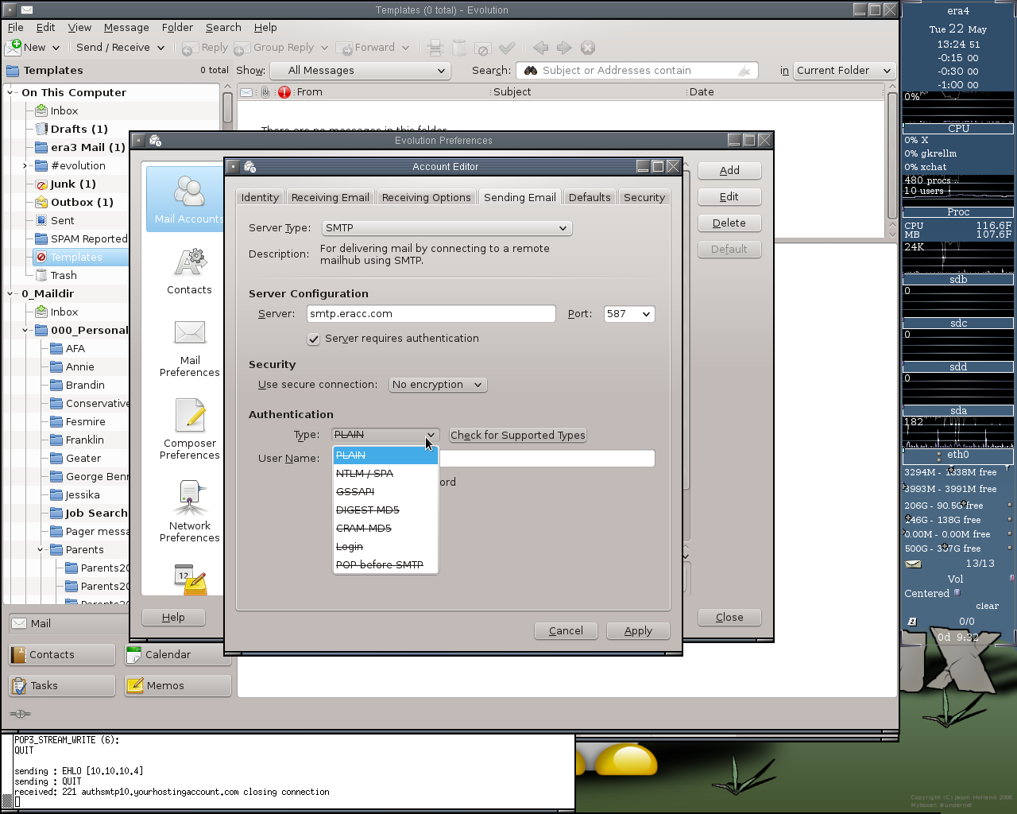Collapse the 000_Personal folder
Screen dimensions: 1017x814
click(x=25, y=331)
